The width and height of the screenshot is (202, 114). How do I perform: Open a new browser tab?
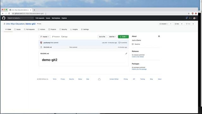pos(34,10)
